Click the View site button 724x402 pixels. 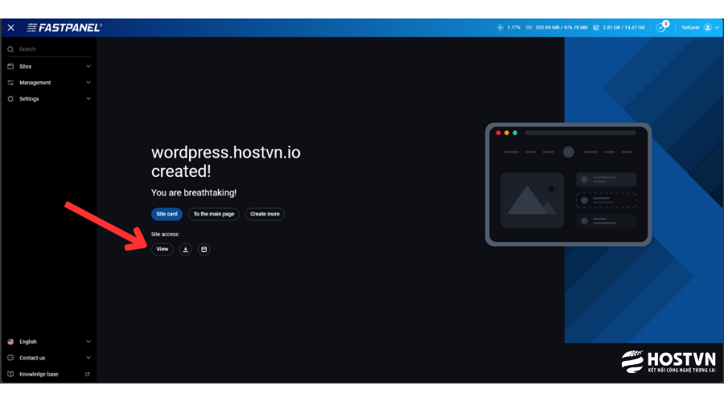click(x=162, y=249)
